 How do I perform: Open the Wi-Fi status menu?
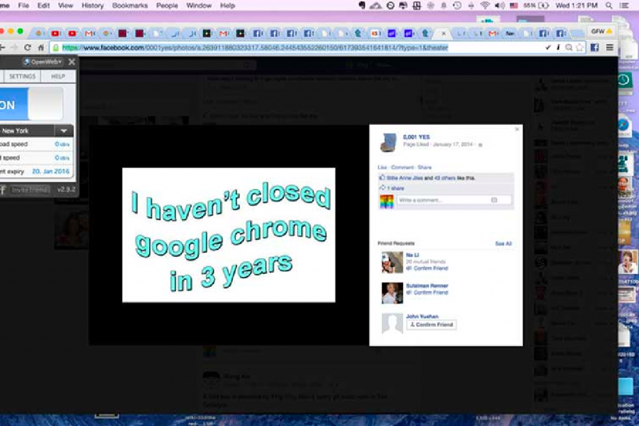485,6
